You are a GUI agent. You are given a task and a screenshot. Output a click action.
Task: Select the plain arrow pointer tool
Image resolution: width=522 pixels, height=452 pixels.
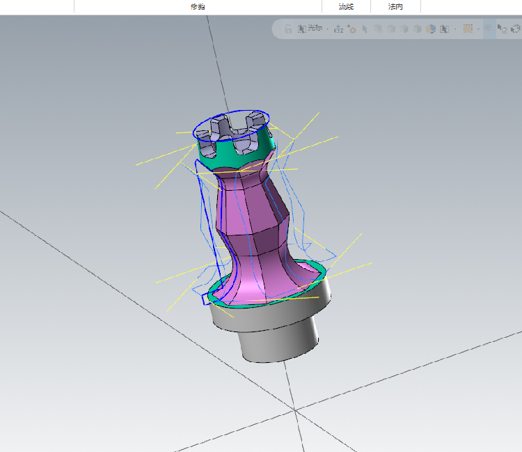pos(365,29)
